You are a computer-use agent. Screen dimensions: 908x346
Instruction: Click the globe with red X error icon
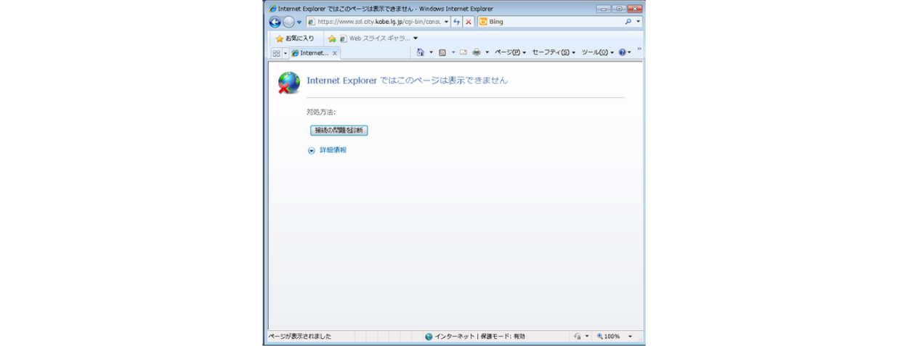click(x=288, y=83)
